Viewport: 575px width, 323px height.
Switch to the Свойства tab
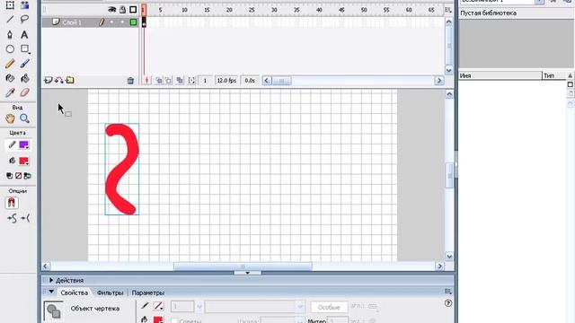tap(74, 292)
